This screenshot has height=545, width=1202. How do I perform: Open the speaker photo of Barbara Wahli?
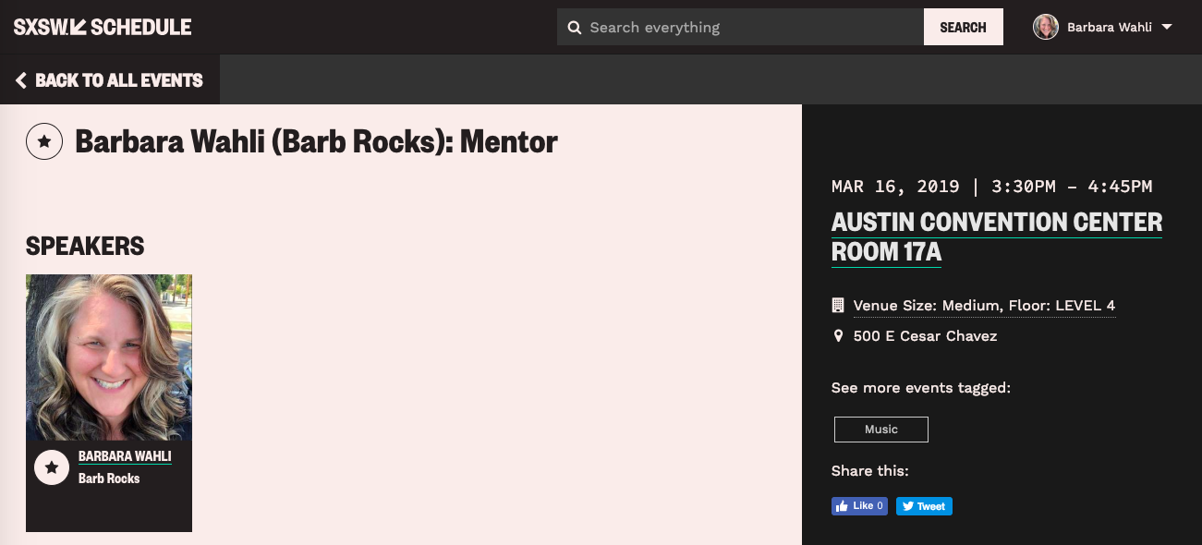pyautogui.click(x=109, y=357)
